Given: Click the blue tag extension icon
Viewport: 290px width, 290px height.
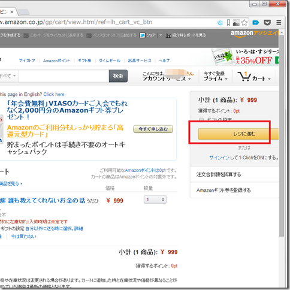Looking at the screenshot, I should coord(256,23).
